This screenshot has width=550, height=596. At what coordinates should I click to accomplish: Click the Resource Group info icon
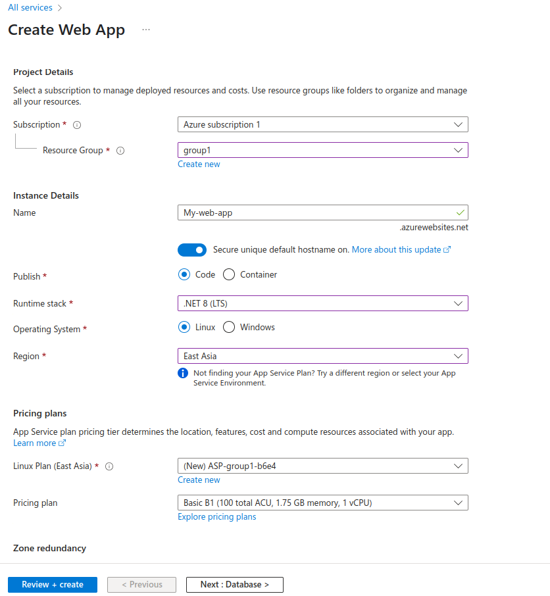click(x=120, y=151)
